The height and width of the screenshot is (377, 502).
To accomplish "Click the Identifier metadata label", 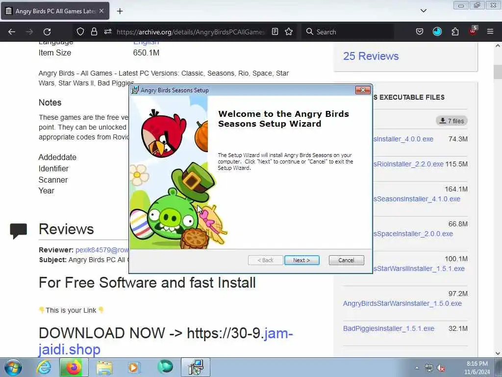I will [x=53, y=169].
